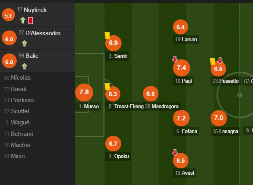The width and height of the screenshot is (253, 185).
Task: Select 4. Opoku name label
Action: click(x=118, y=156)
